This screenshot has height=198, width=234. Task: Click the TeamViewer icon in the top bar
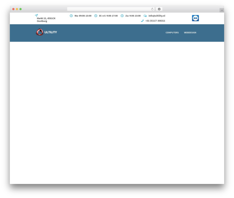pos(195,18)
